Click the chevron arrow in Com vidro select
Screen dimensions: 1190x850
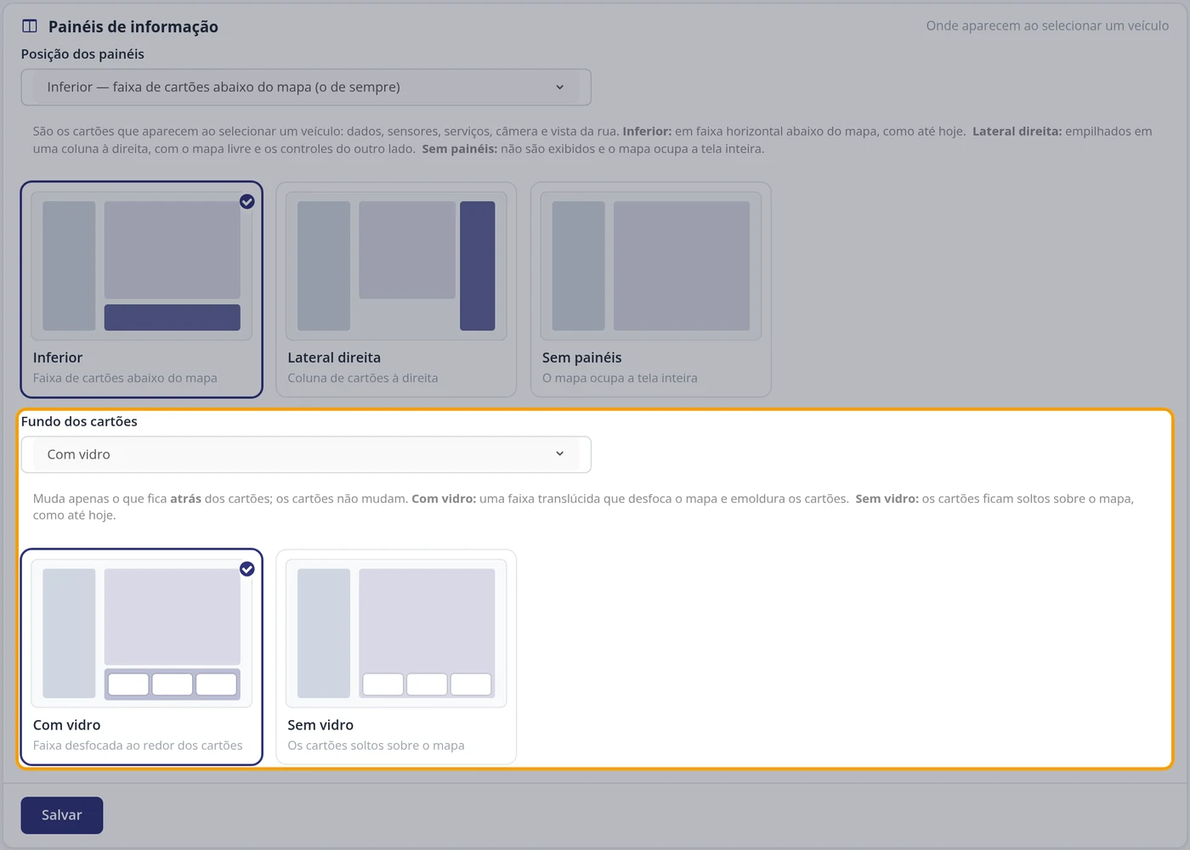559,454
